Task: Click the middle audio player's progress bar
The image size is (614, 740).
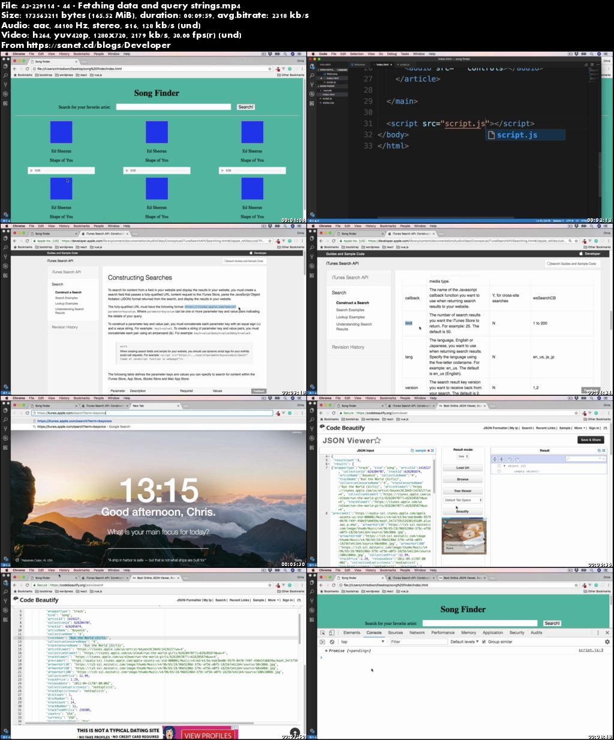Action: (162, 171)
